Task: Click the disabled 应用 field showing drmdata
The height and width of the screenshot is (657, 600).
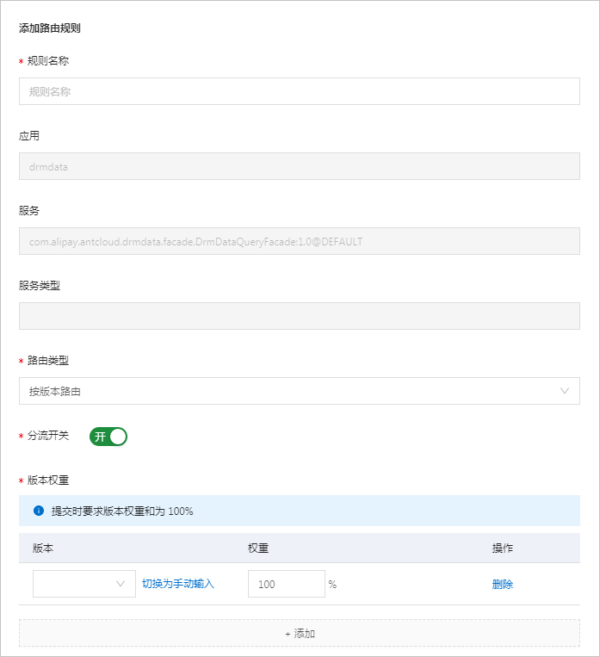Action: click(x=300, y=166)
